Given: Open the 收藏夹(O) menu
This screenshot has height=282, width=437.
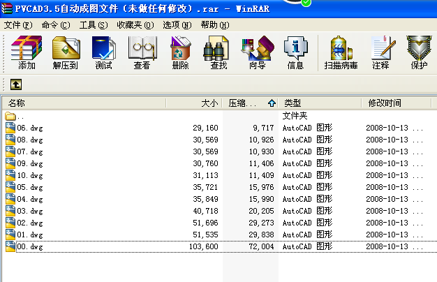Looking at the screenshot, I should coord(135,25).
